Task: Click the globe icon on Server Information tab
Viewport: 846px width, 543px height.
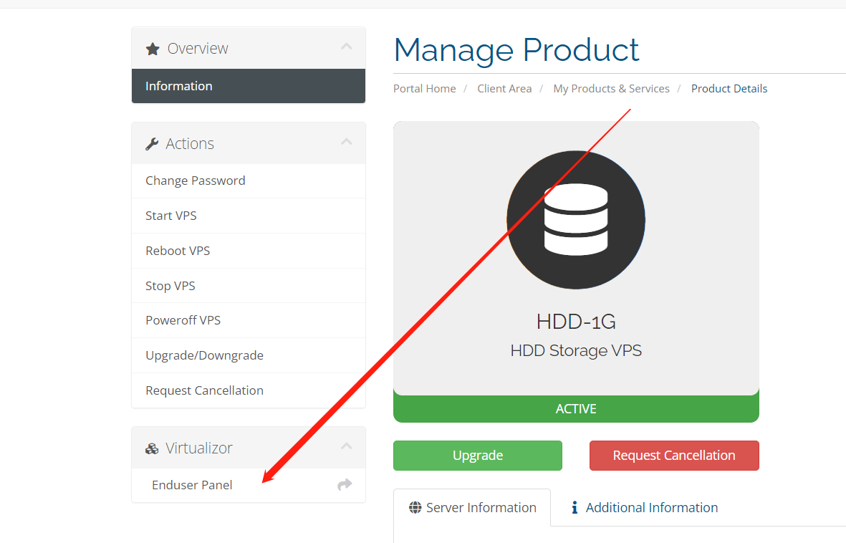Action: tap(415, 508)
